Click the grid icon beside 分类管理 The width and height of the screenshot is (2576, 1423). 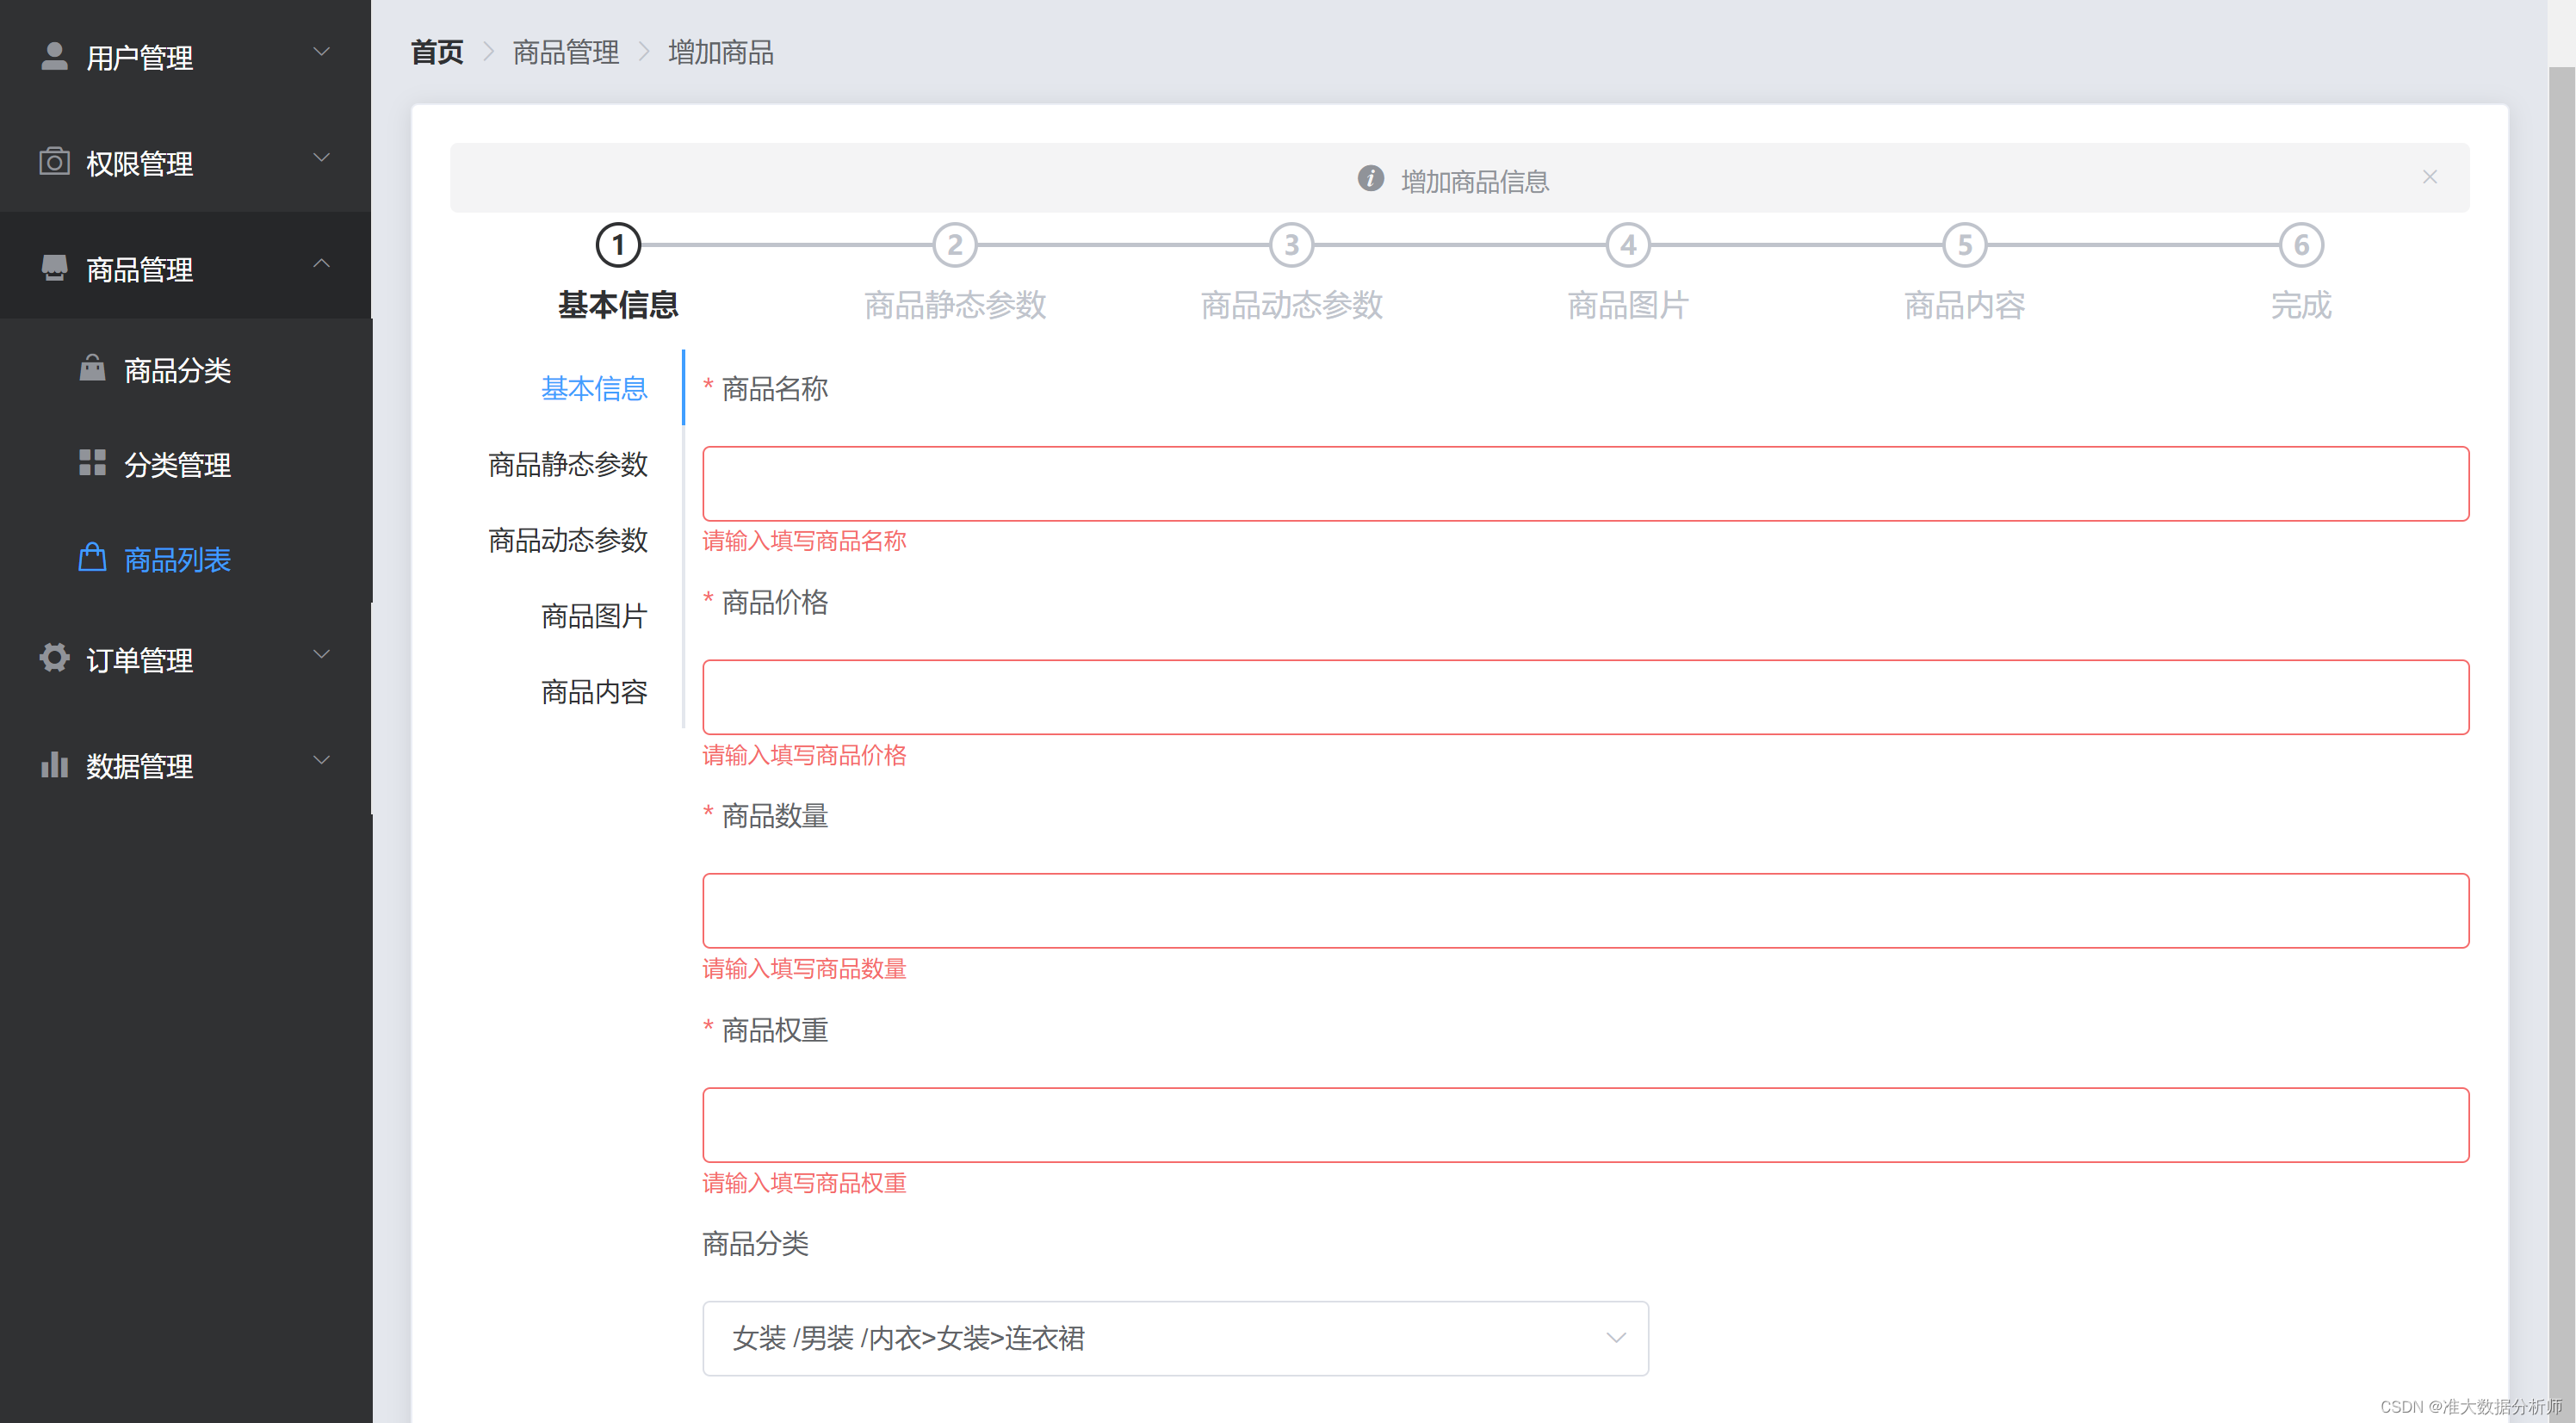pyautogui.click(x=92, y=462)
